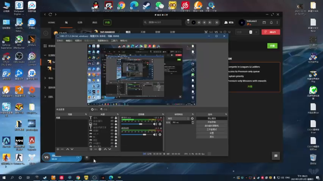Image resolution: width=323 pixels, height=181 pixels.
Task: Mute the 桌面音频 speaker icon in mixer
Action: pyautogui.click(x=155, y=135)
